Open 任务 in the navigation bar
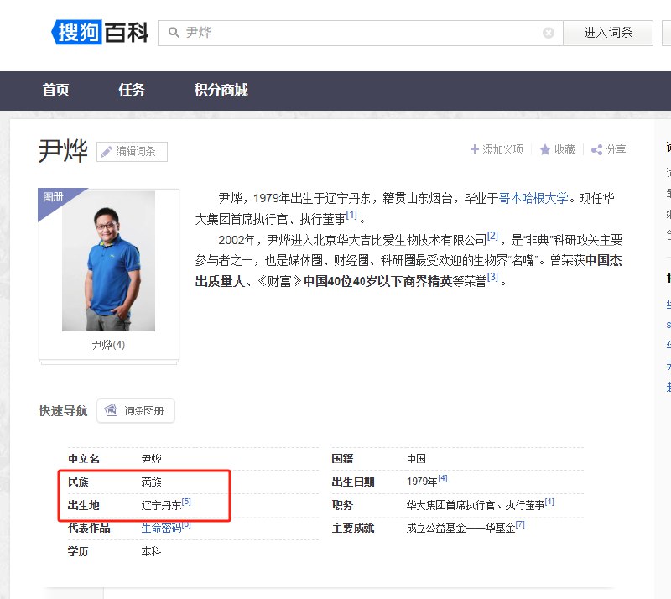Viewport: 671px width, 599px height. click(x=132, y=91)
